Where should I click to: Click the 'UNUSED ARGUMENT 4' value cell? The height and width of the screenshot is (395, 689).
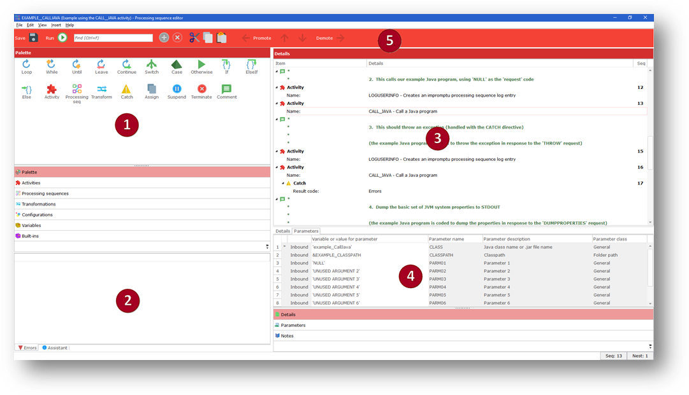(x=369, y=287)
